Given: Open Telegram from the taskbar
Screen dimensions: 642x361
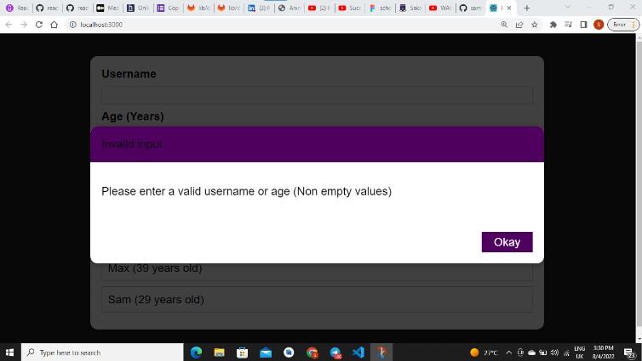Looking at the screenshot, I should pos(335,353).
